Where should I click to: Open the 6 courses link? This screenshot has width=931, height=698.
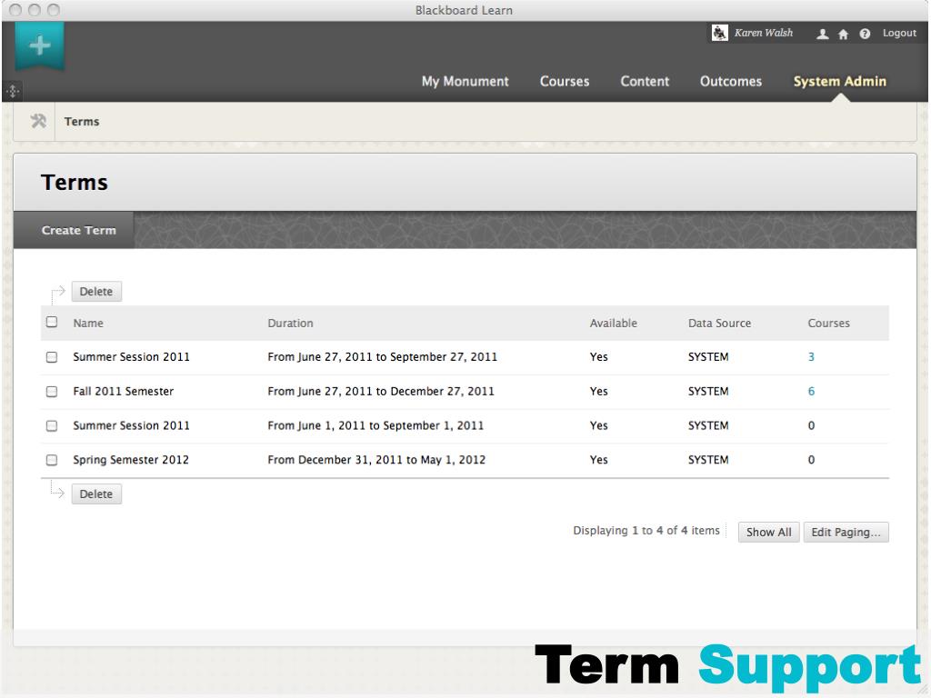(x=811, y=391)
